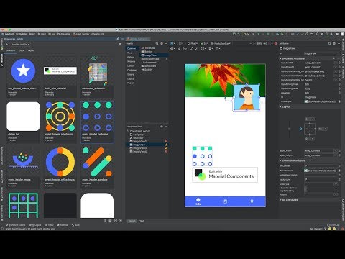This screenshot has width=345, height=259.
Task: Expand the All Attributes section
Action: click(x=281, y=200)
